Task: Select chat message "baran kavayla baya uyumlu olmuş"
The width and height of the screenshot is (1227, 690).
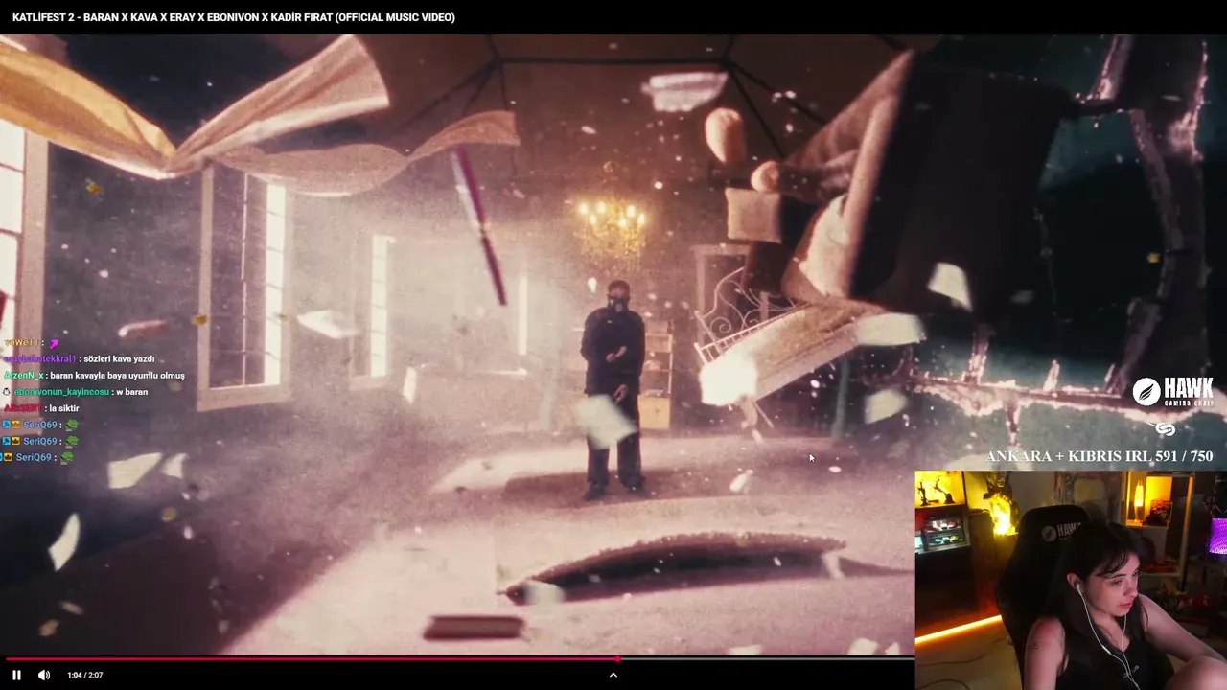Action: [117, 376]
